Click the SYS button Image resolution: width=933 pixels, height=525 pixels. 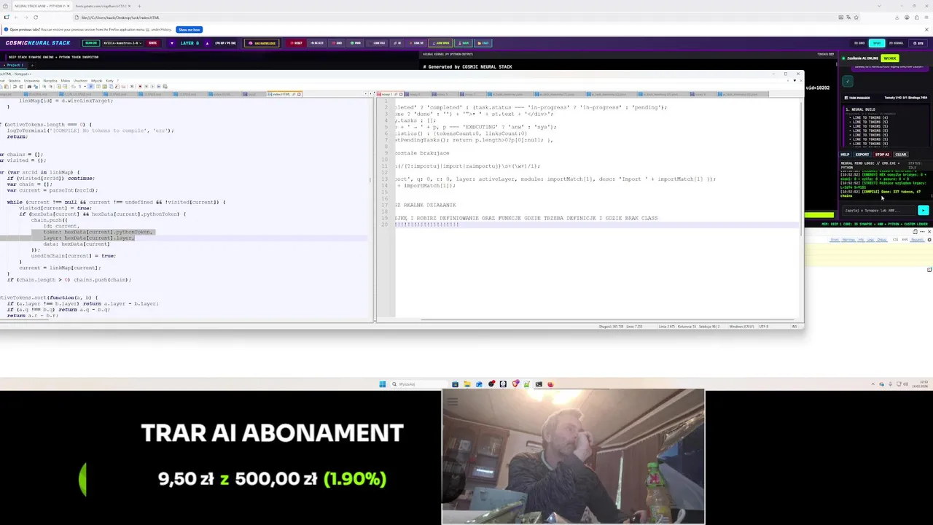click(920, 43)
